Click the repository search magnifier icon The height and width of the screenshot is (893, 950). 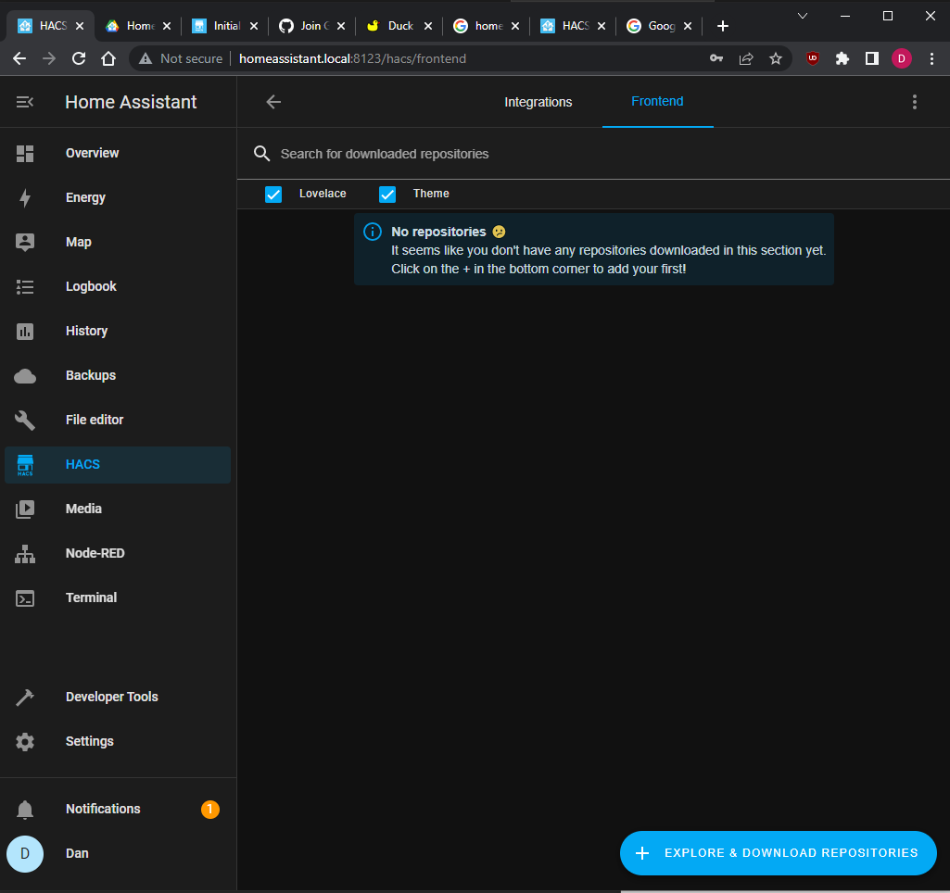click(261, 154)
